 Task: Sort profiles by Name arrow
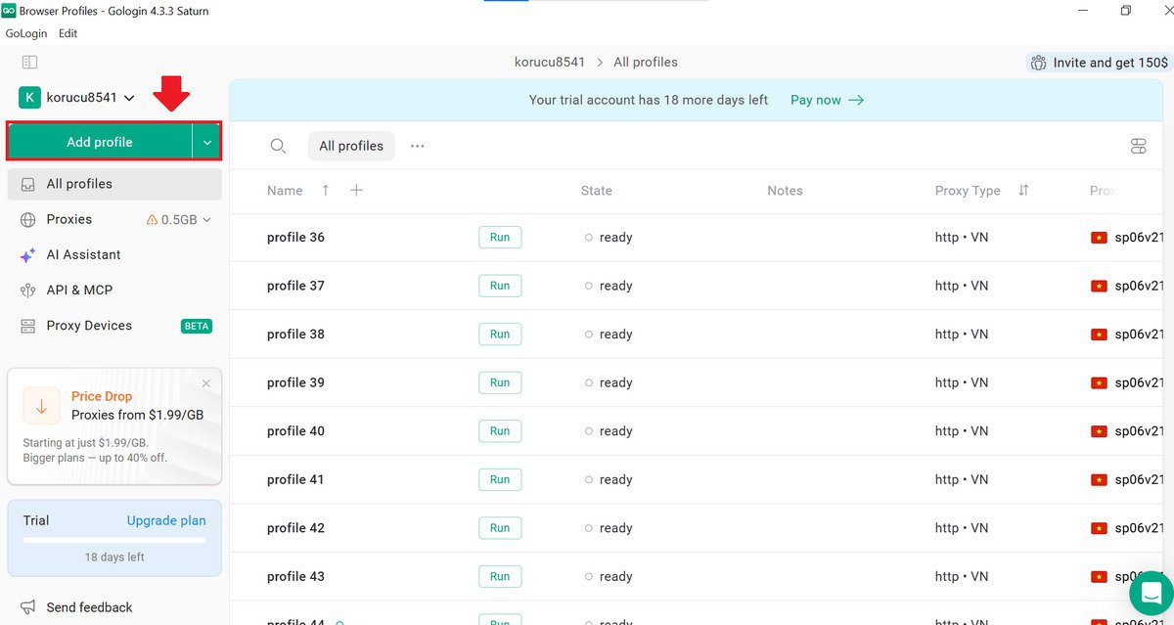326,190
